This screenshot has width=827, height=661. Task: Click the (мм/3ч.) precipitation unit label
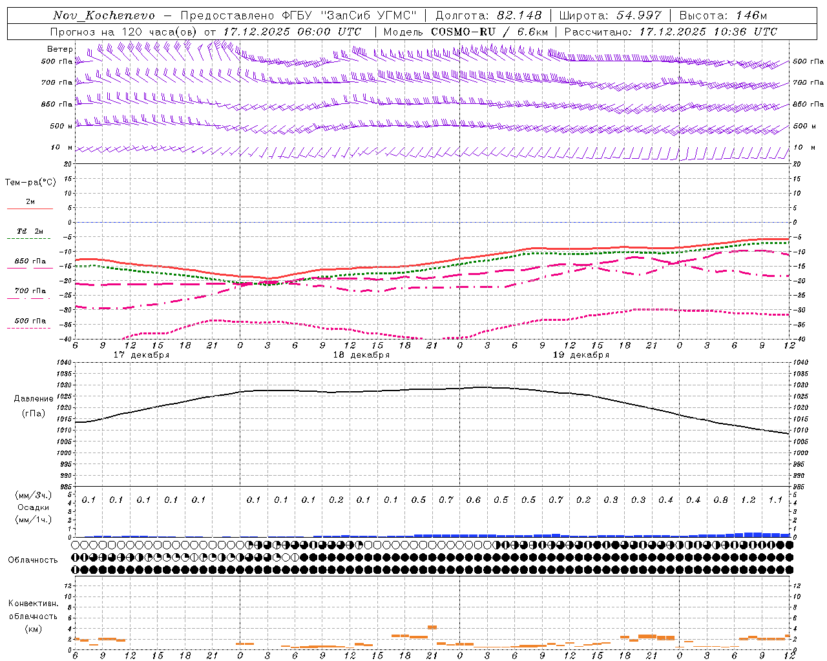tap(34, 495)
